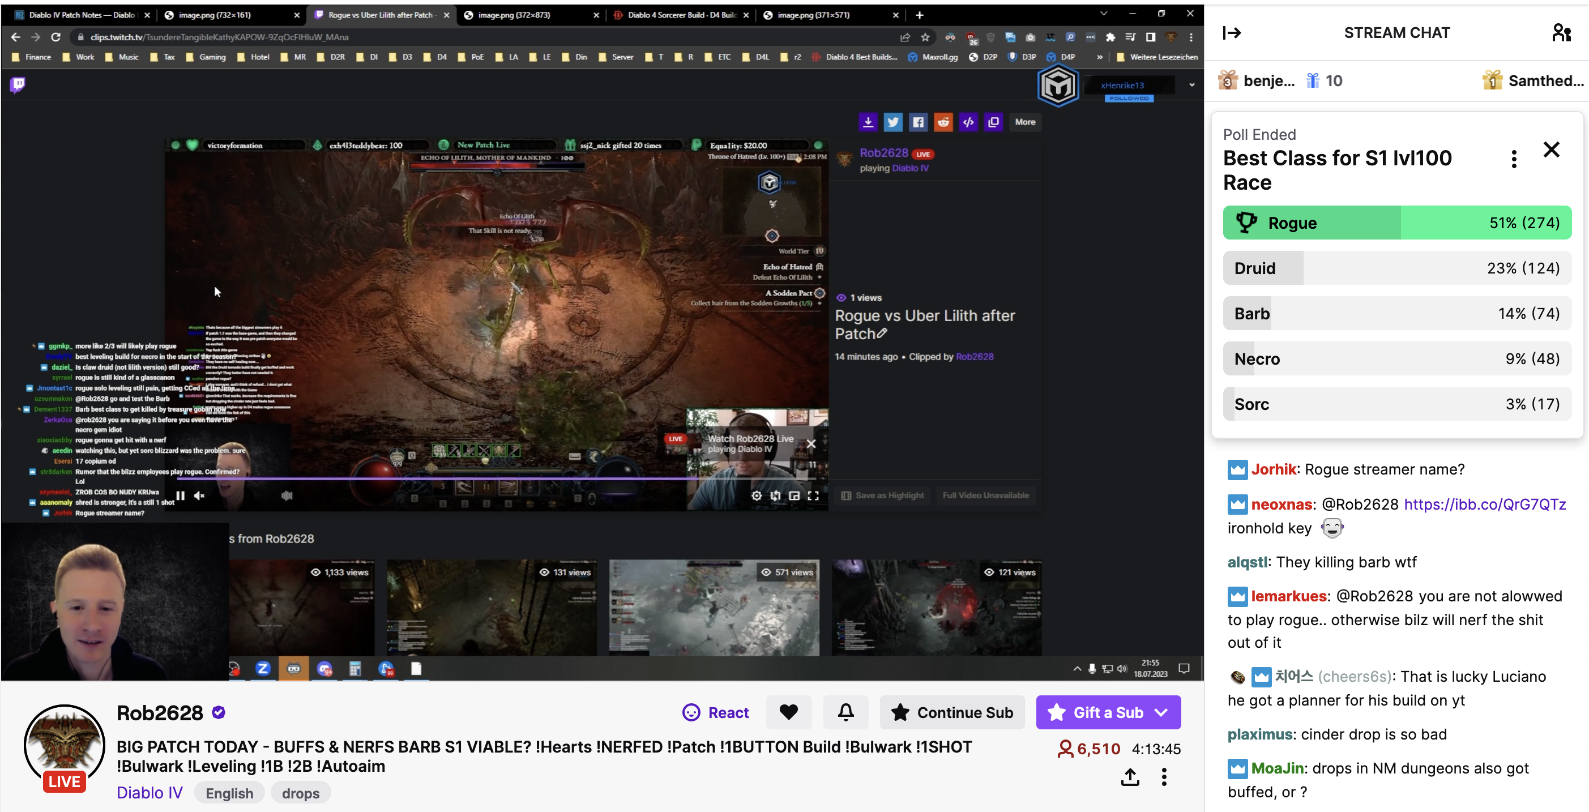Open the ibb.co link in chat

(x=1485, y=504)
